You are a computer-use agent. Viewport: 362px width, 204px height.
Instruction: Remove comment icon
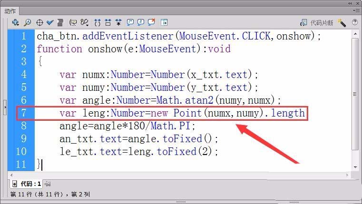(151, 22)
